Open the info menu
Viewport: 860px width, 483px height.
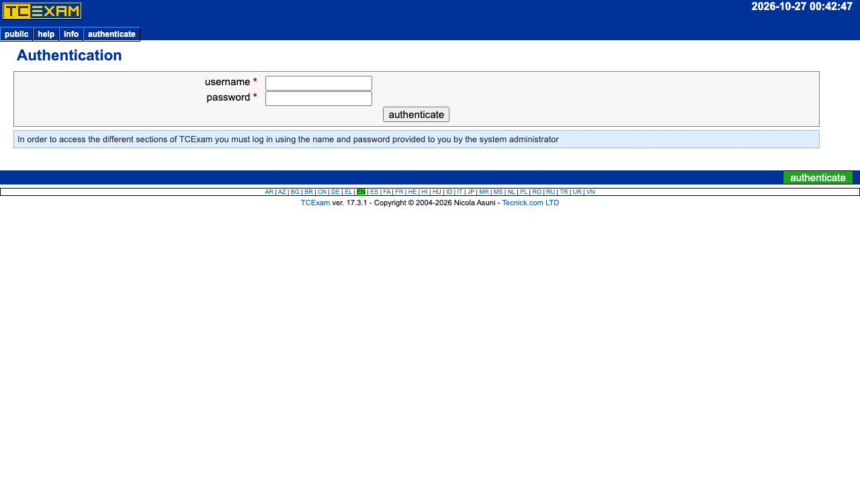coord(71,34)
